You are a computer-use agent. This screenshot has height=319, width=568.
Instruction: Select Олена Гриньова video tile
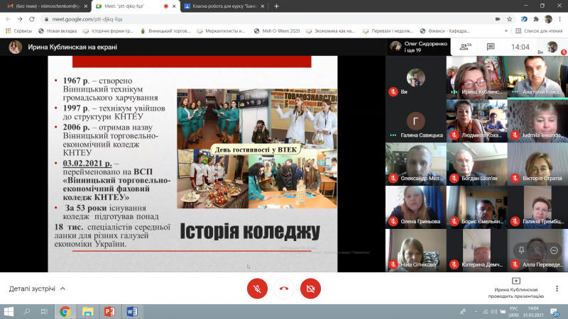(x=416, y=207)
